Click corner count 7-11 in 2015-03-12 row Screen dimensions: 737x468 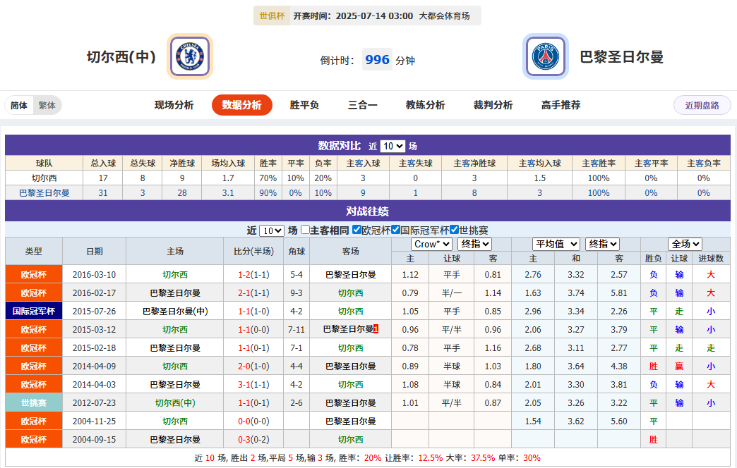point(296,330)
